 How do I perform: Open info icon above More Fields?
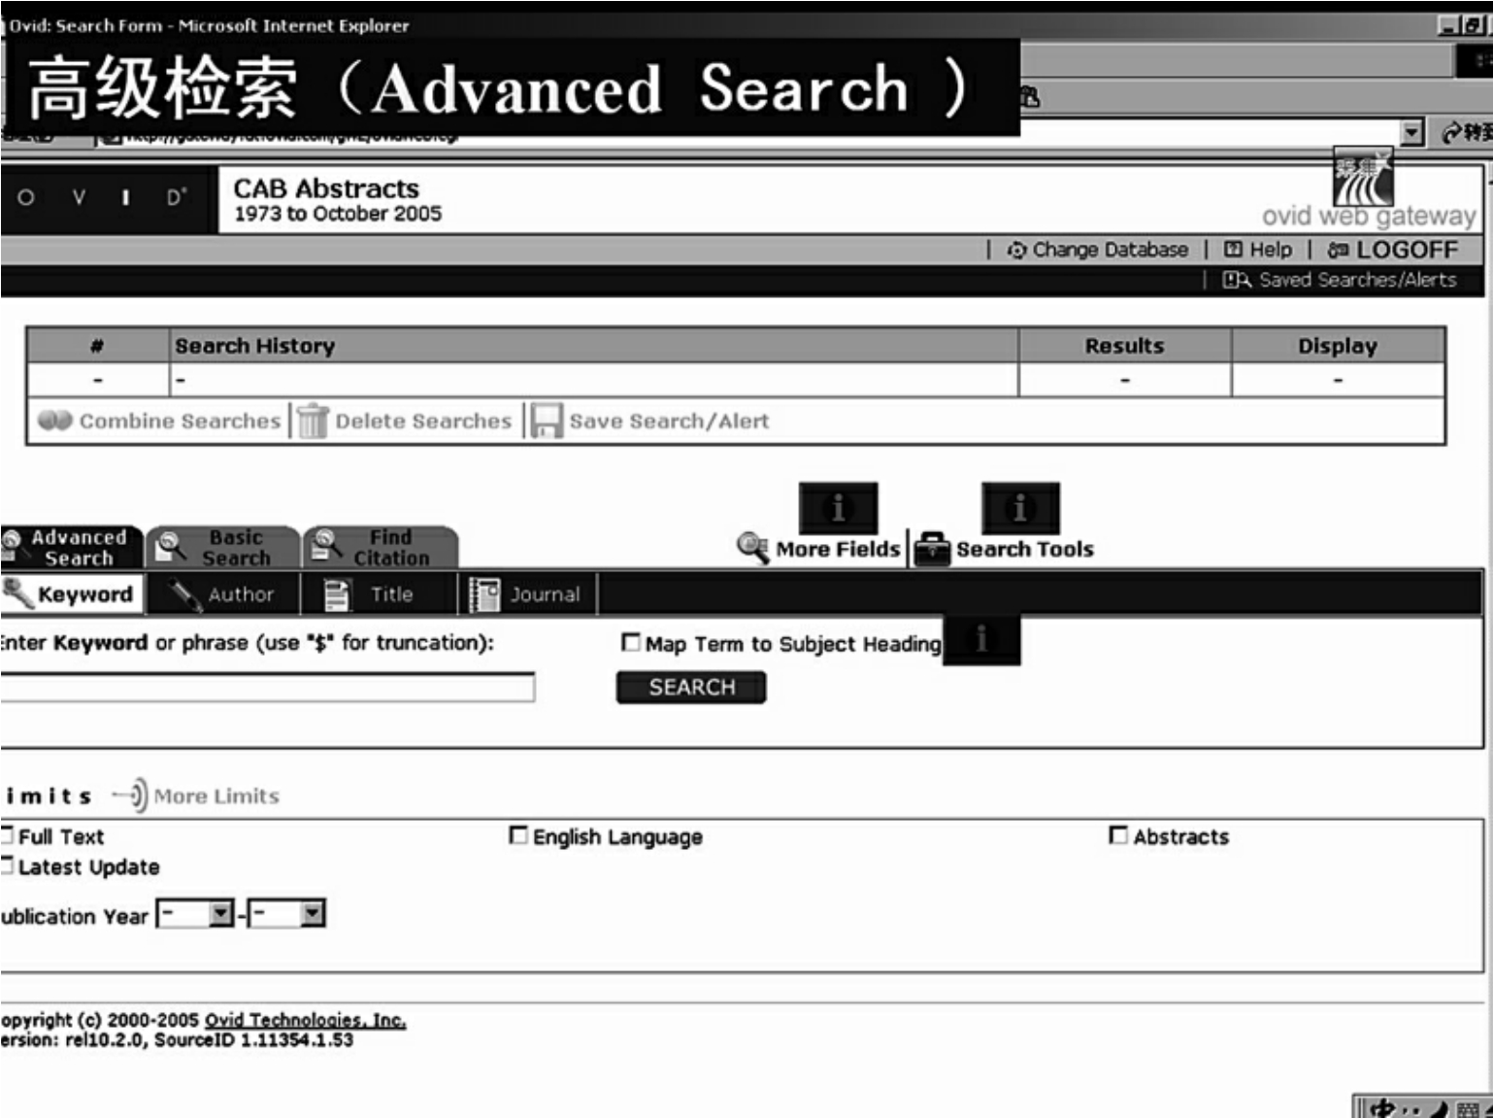pyautogui.click(x=838, y=507)
